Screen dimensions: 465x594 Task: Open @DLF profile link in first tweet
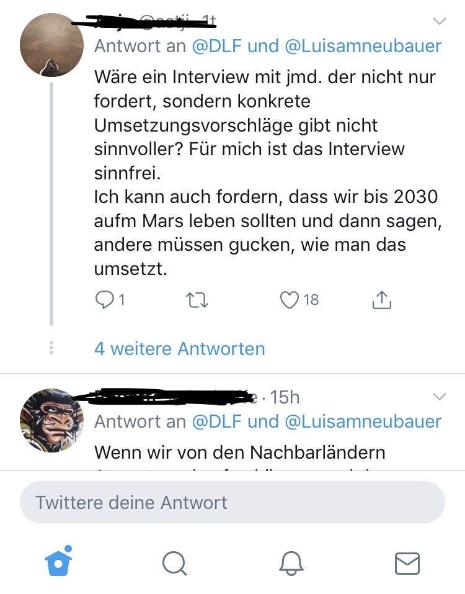[216, 46]
